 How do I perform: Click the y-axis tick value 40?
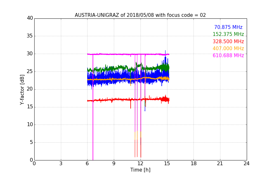[30, 18]
